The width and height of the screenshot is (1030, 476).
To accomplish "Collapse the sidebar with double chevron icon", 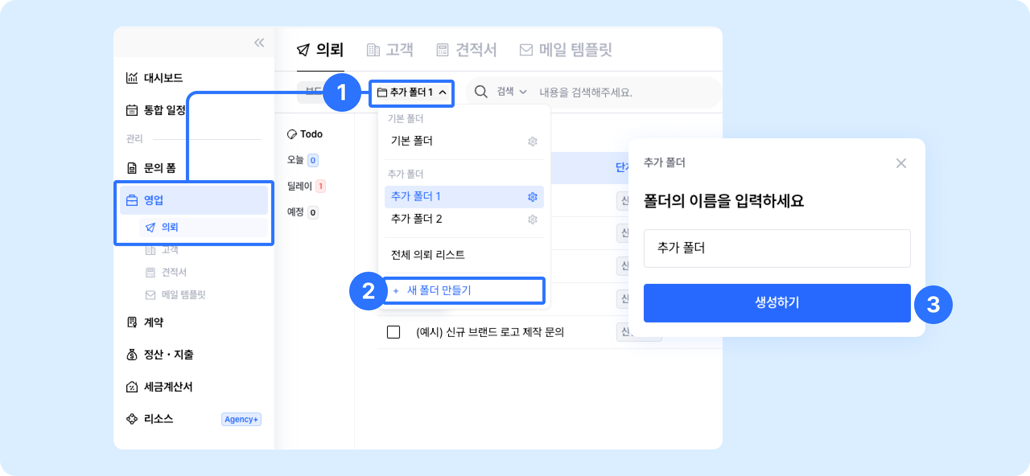I will [259, 43].
